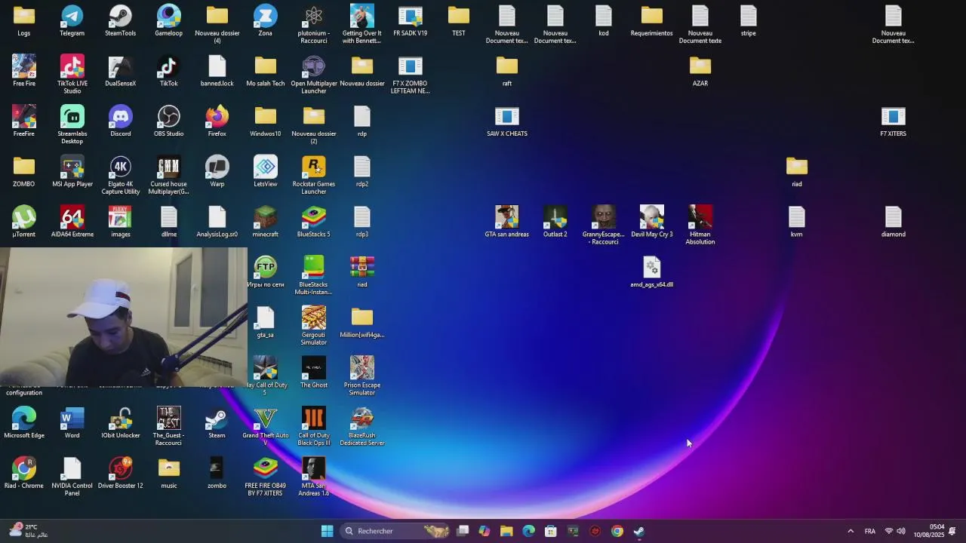Screen dimensions: 966x543
Task: Open Gergouti Simulator icon
Action: (314, 326)
